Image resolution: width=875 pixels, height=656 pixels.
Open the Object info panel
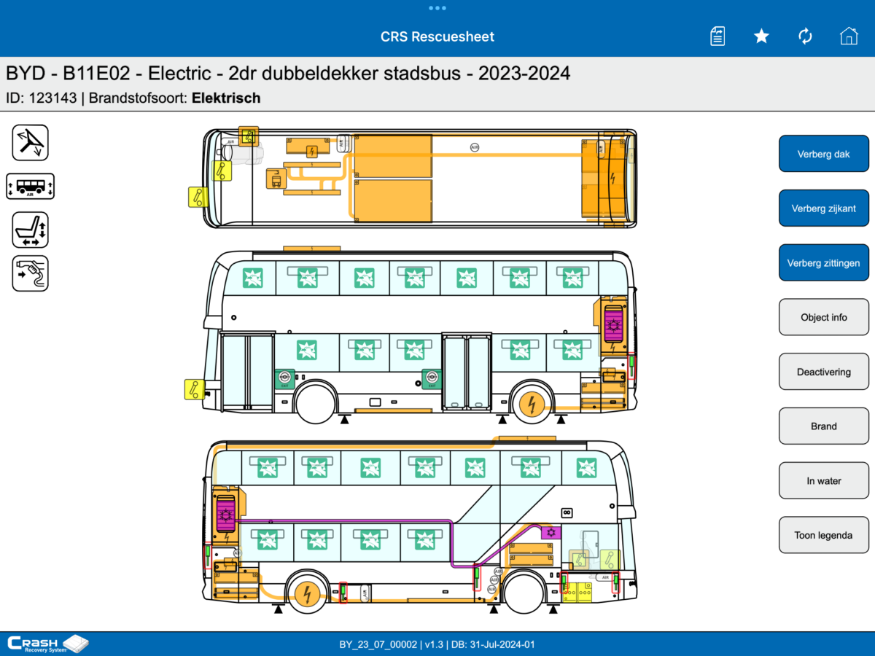click(824, 317)
